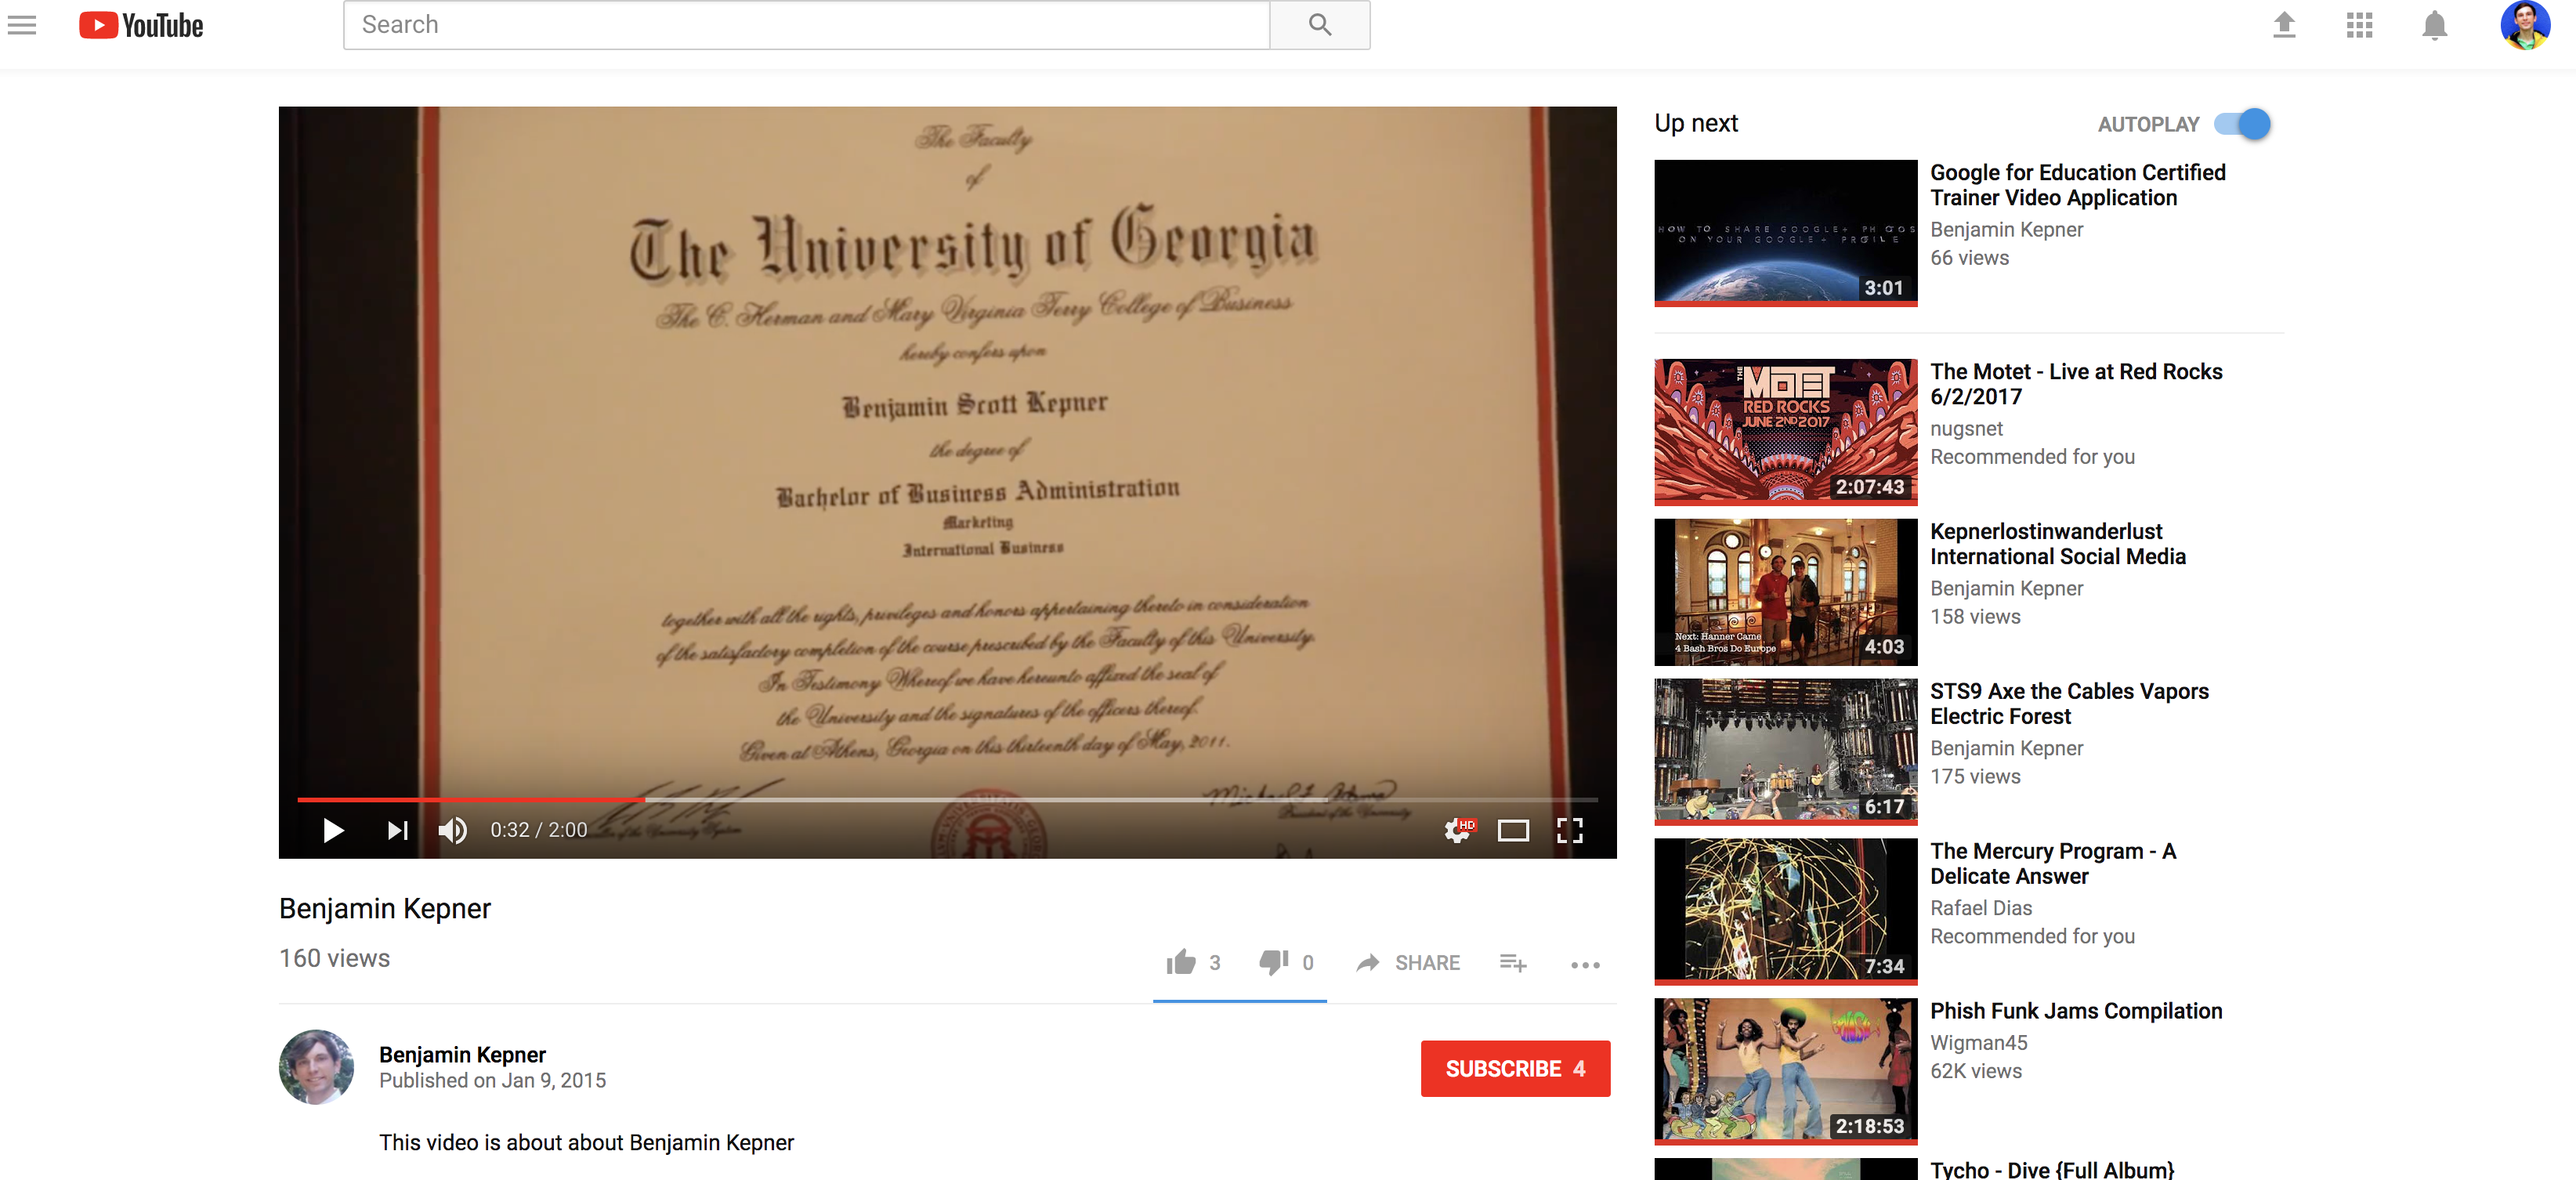The height and width of the screenshot is (1180, 2576).
Task: Open the nugsnet channel link
Action: (x=1966, y=428)
